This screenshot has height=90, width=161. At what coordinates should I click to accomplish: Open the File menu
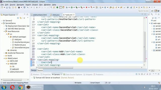tap(2, 5)
